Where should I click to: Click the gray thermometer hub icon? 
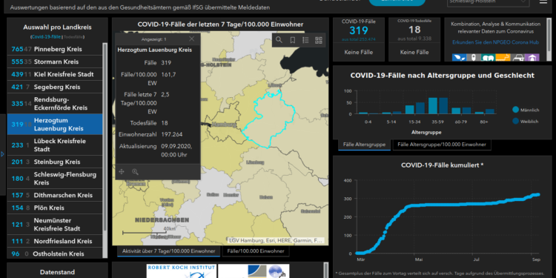(473, 57)
